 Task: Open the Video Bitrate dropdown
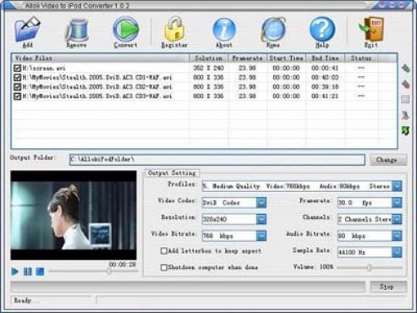tap(261, 236)
